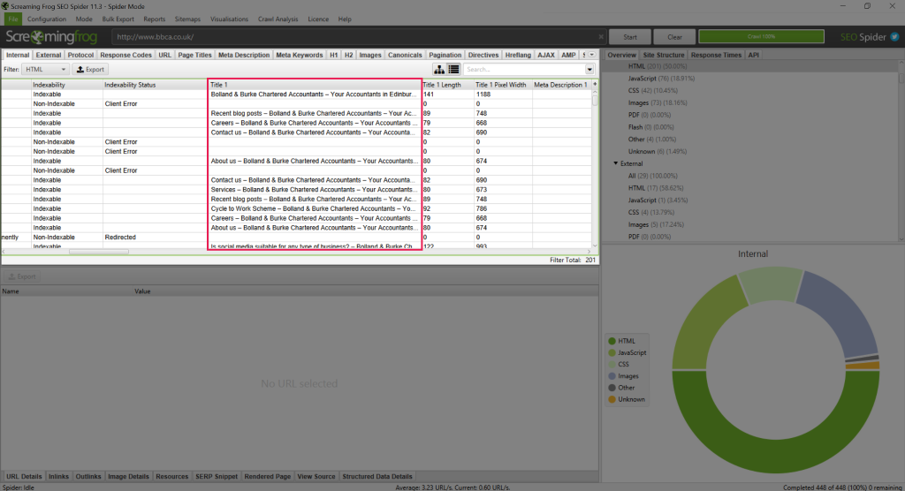
Task: Open the SERP Snippet bottom tab
Action: (215, 476)
